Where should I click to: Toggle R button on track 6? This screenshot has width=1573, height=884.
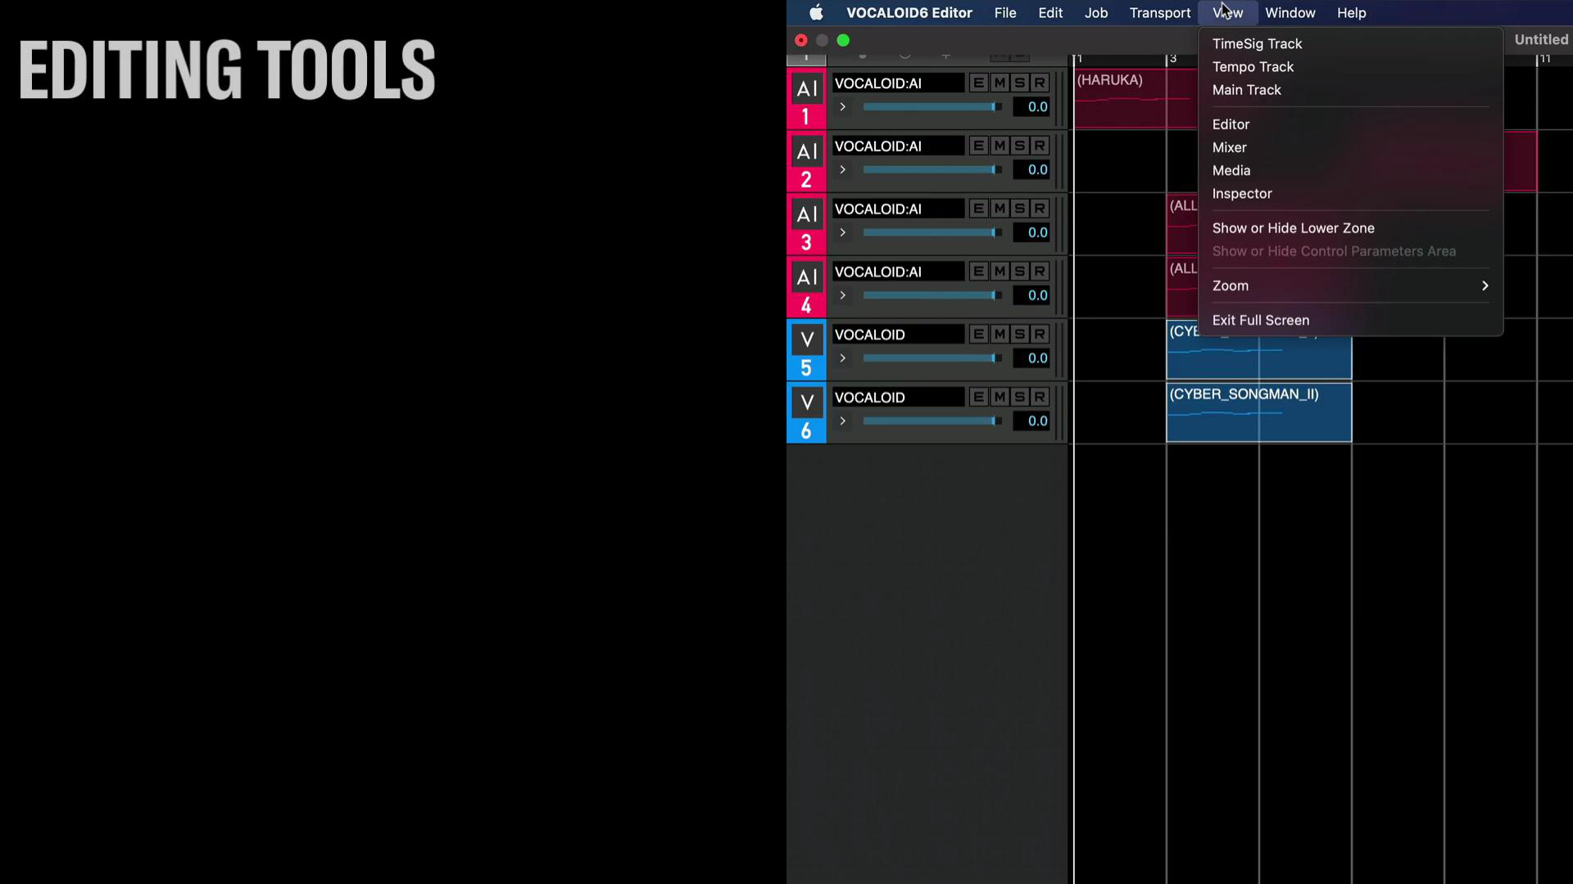pyautogui.click(x=1040, y=397)
